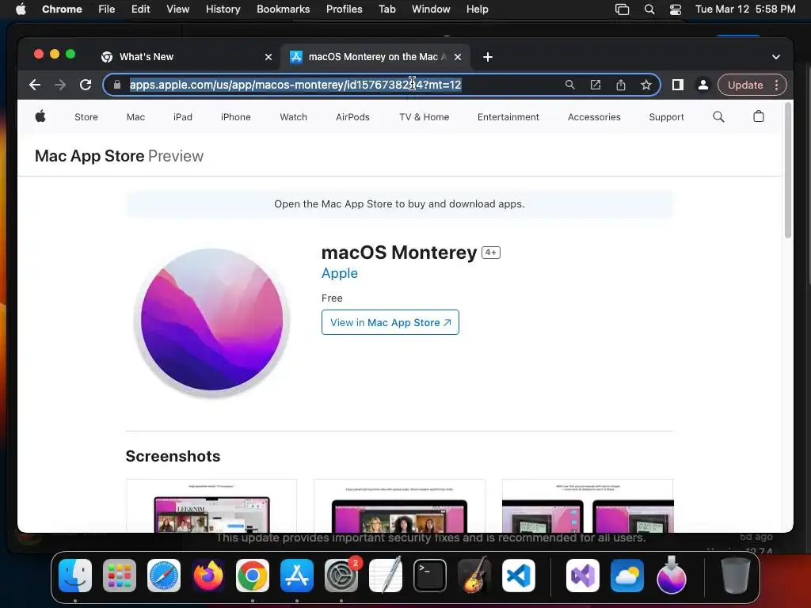The height and width of the screenshot is (608, 811).
Task: Click the apple.com search magnifier icon
Action: tap(718, 117)
